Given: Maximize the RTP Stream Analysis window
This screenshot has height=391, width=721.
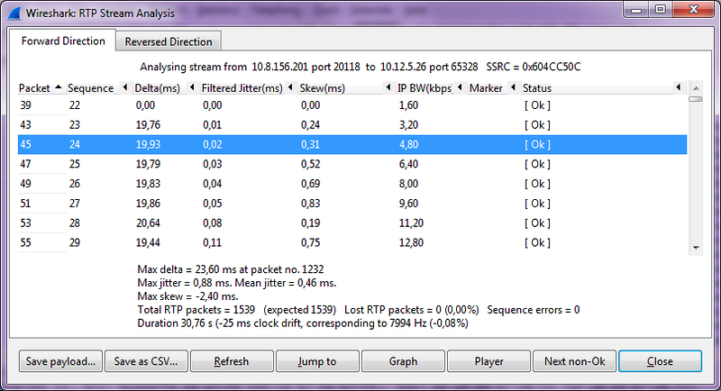Looking at the screenshot, I should pos(661,9).
